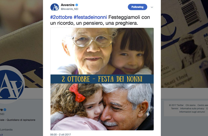Enlarge the Festa dei Nonni tweet photo

point(102,79)
